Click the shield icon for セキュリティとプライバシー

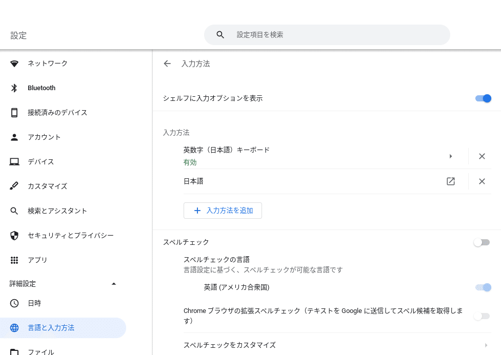point(14,235)
